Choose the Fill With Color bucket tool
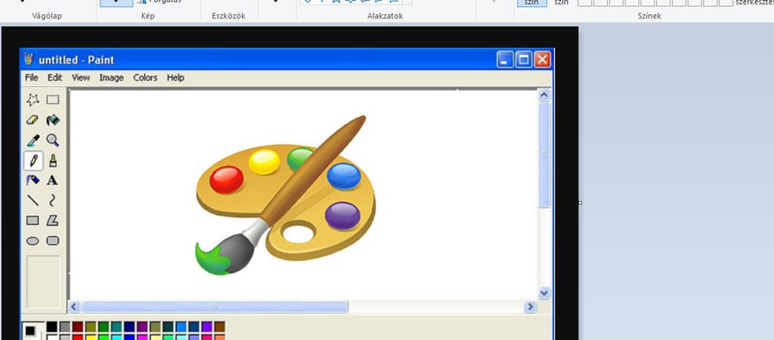Viewport: 774px width, 340px height. (x=53, y=120)
